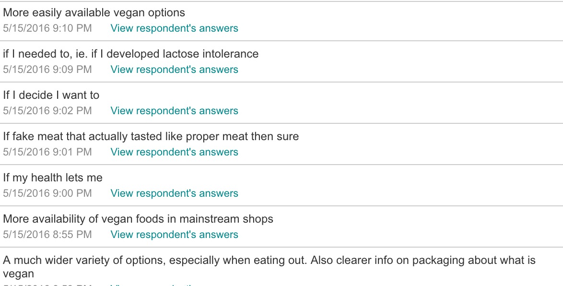Click the 'If fake meat that actually tasted' response
Image resolution: width=563 pixels, height=286 pixels.
[151, 137]
